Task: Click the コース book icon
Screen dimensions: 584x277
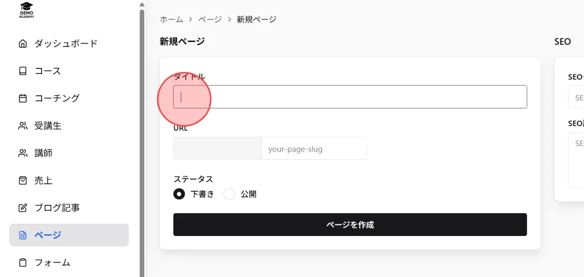Action: pyautogui.click(x=23, y=71)
